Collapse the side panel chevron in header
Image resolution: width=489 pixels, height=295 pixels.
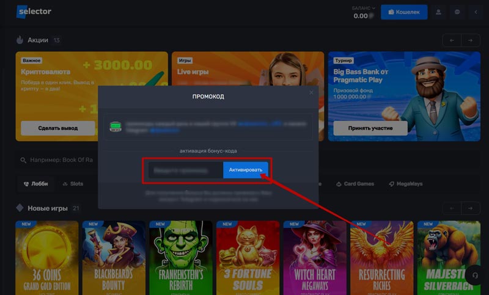(476, 12)
